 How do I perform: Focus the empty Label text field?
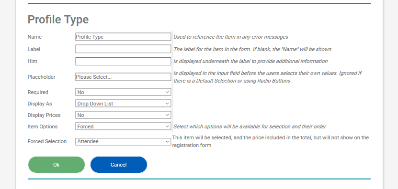[123, 49]
